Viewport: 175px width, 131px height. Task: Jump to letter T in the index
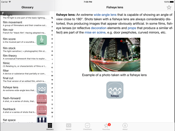pos(52,100)
